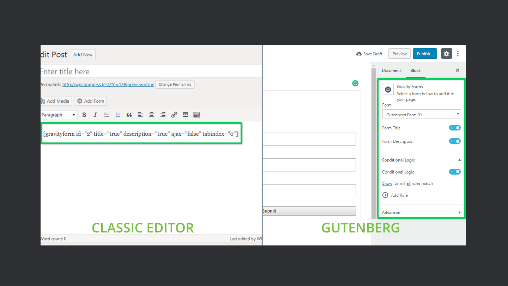
Task: Insert Read More tag
Action: point(186,115)
